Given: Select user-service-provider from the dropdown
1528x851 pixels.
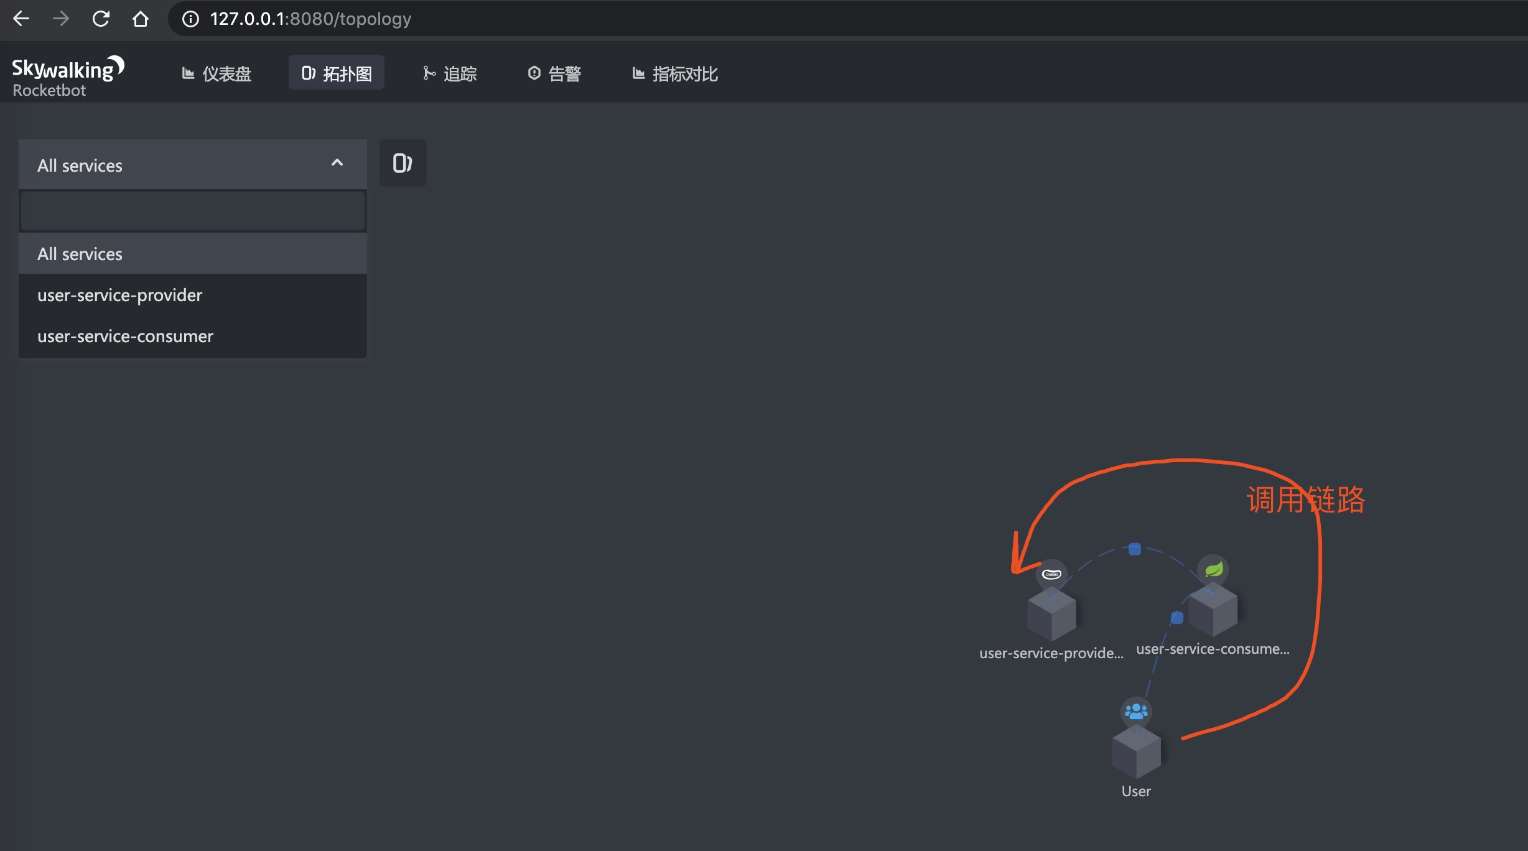Looking at the screenshot, I should 119,295.
